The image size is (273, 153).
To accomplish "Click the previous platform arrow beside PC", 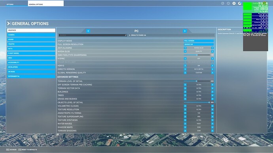I will pyautogui.click(x=88, y=31).
